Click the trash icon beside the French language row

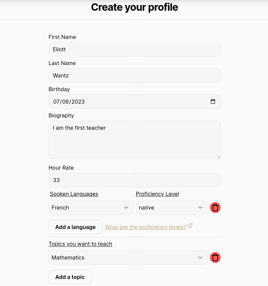215,207
